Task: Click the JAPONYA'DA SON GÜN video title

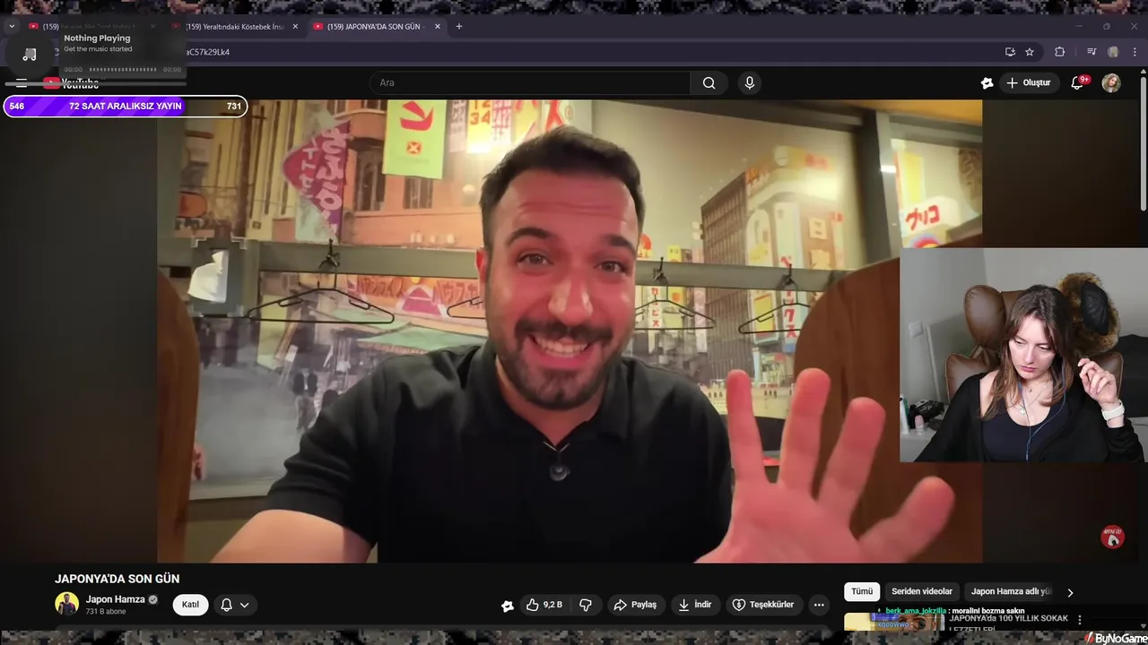Action: coord(117,579)
